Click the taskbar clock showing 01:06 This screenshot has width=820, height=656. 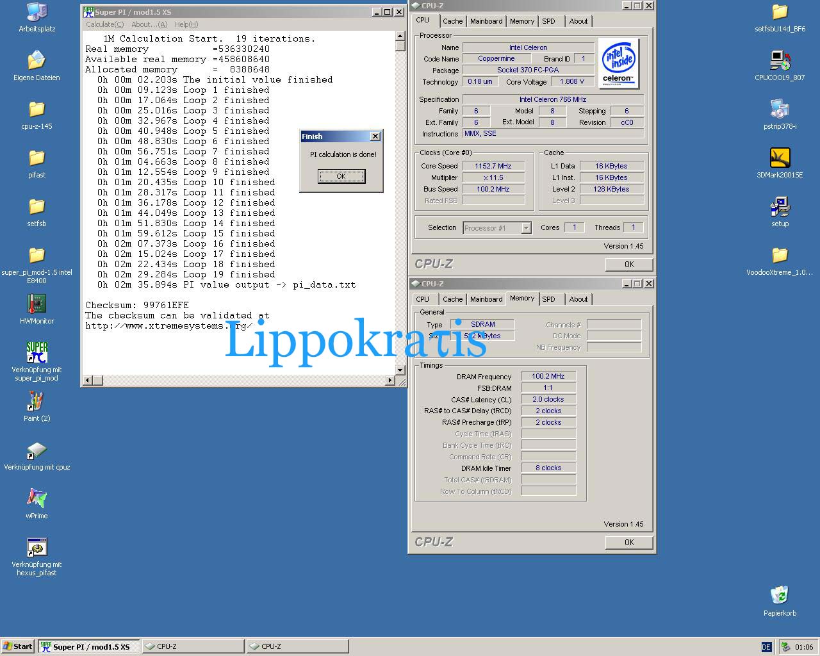click(804, 647)
